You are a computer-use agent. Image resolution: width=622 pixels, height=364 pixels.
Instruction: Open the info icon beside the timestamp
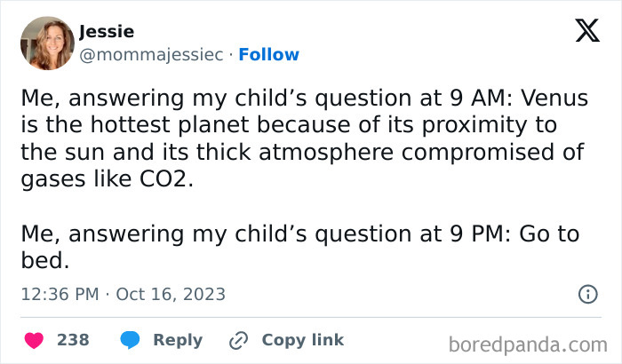pyautogui.click(x=587, y=294)
